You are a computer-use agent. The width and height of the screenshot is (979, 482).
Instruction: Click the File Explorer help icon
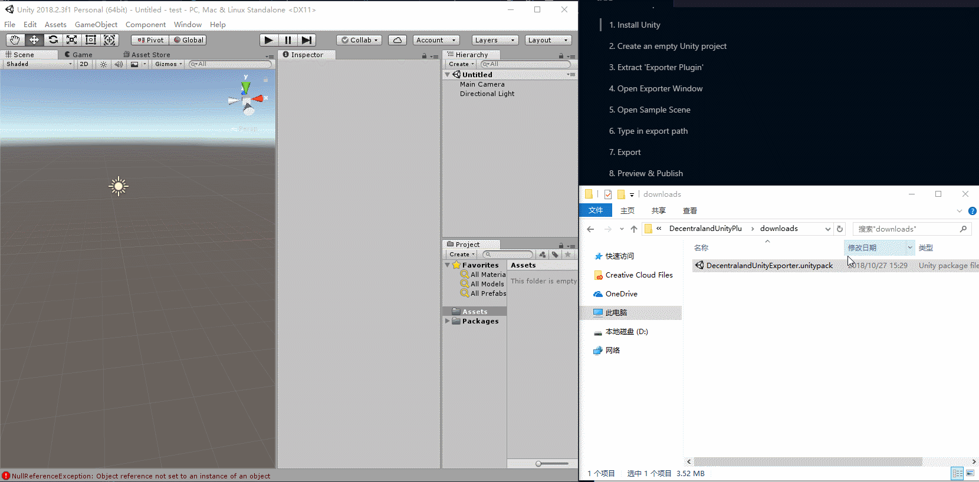(973, 211)
